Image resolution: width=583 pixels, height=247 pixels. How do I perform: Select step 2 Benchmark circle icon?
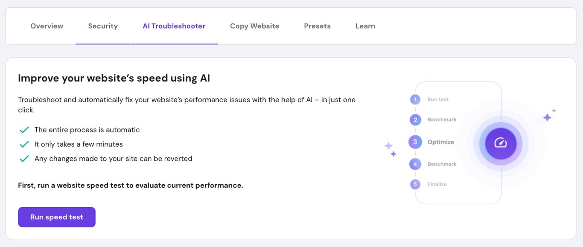(415, 120)
